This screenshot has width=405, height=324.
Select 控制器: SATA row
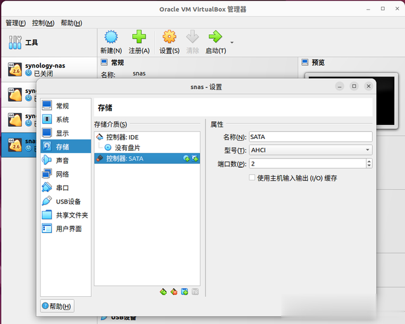147,159
